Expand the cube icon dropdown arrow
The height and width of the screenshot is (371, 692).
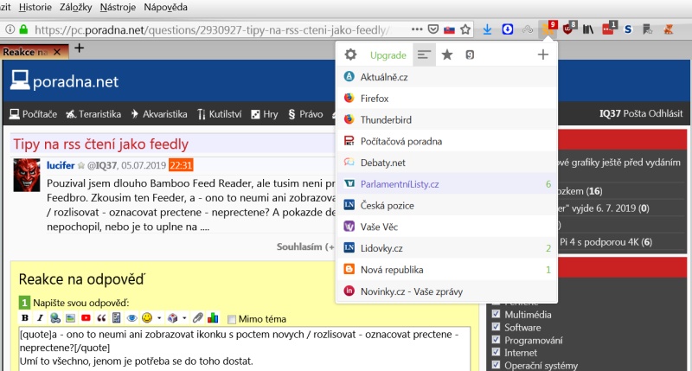(184, 318)
